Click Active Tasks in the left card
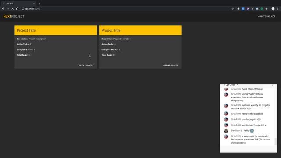This screenshot has width=281, height=158. (24, 44)
